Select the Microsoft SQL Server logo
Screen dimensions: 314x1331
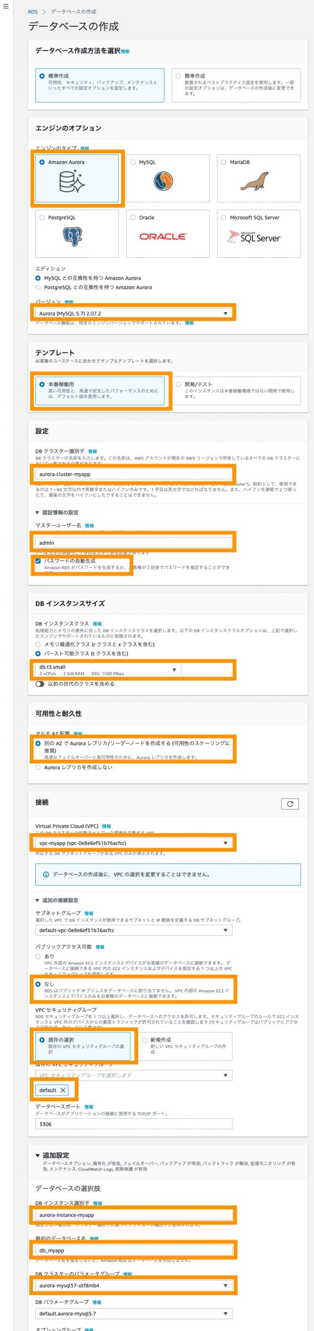(x=254, y=237)
